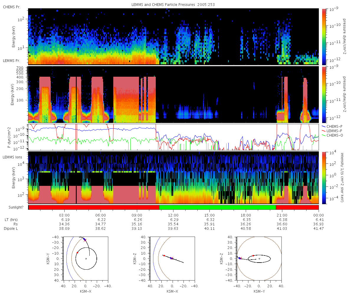The width and height of the screenshot is (354, 295).
Task: Select the 00:00 time tick label
Action: point(319,215)
